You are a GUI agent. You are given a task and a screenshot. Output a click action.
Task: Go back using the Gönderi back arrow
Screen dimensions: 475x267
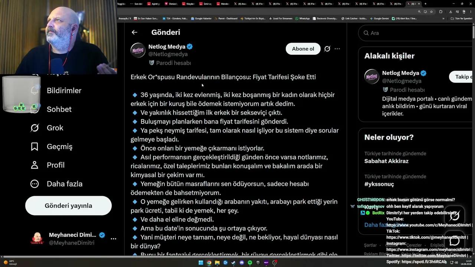[134, 33]
